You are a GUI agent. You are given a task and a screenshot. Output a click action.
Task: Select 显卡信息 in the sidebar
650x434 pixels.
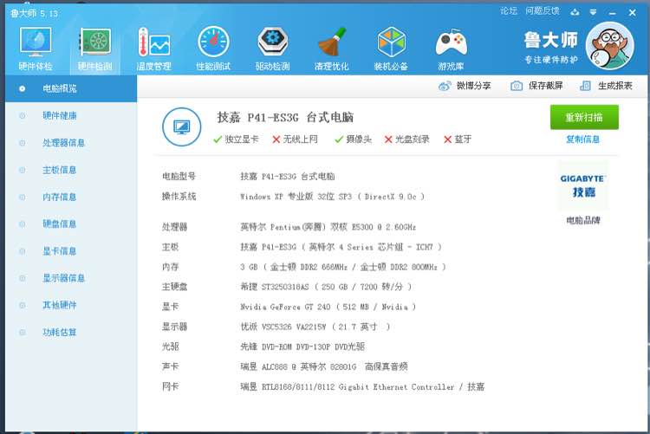pos(59,251)
